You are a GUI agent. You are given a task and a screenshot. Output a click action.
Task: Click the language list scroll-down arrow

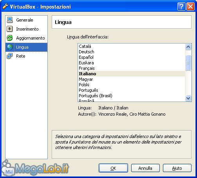point(188,98)
